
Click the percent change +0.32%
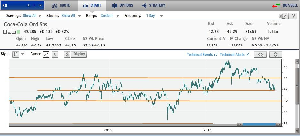(62, 32)
